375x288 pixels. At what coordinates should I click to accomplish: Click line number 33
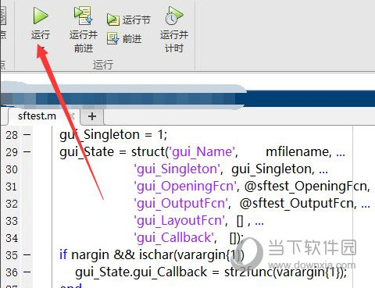coord(12,221)
